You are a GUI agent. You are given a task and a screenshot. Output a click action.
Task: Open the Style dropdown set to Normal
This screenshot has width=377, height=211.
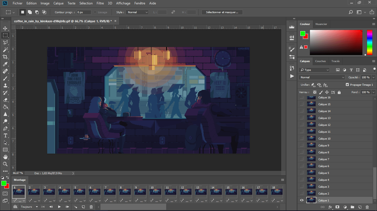tap(137, 12)
